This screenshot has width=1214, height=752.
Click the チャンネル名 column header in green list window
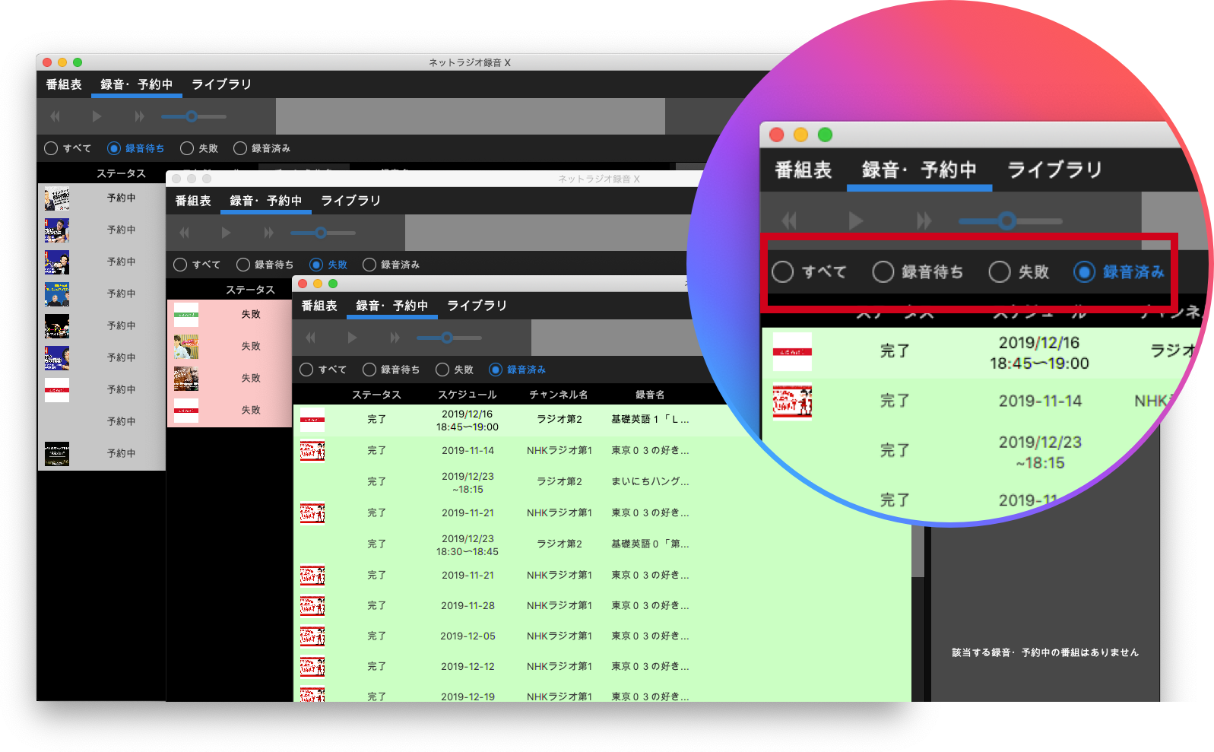point(559,395)
